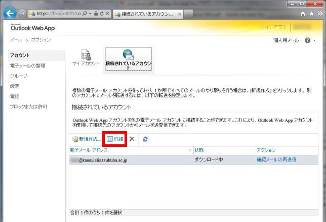326x222 pixels.
Task: Expand the address bar dropdown arrow
Action: coord(90,14)
